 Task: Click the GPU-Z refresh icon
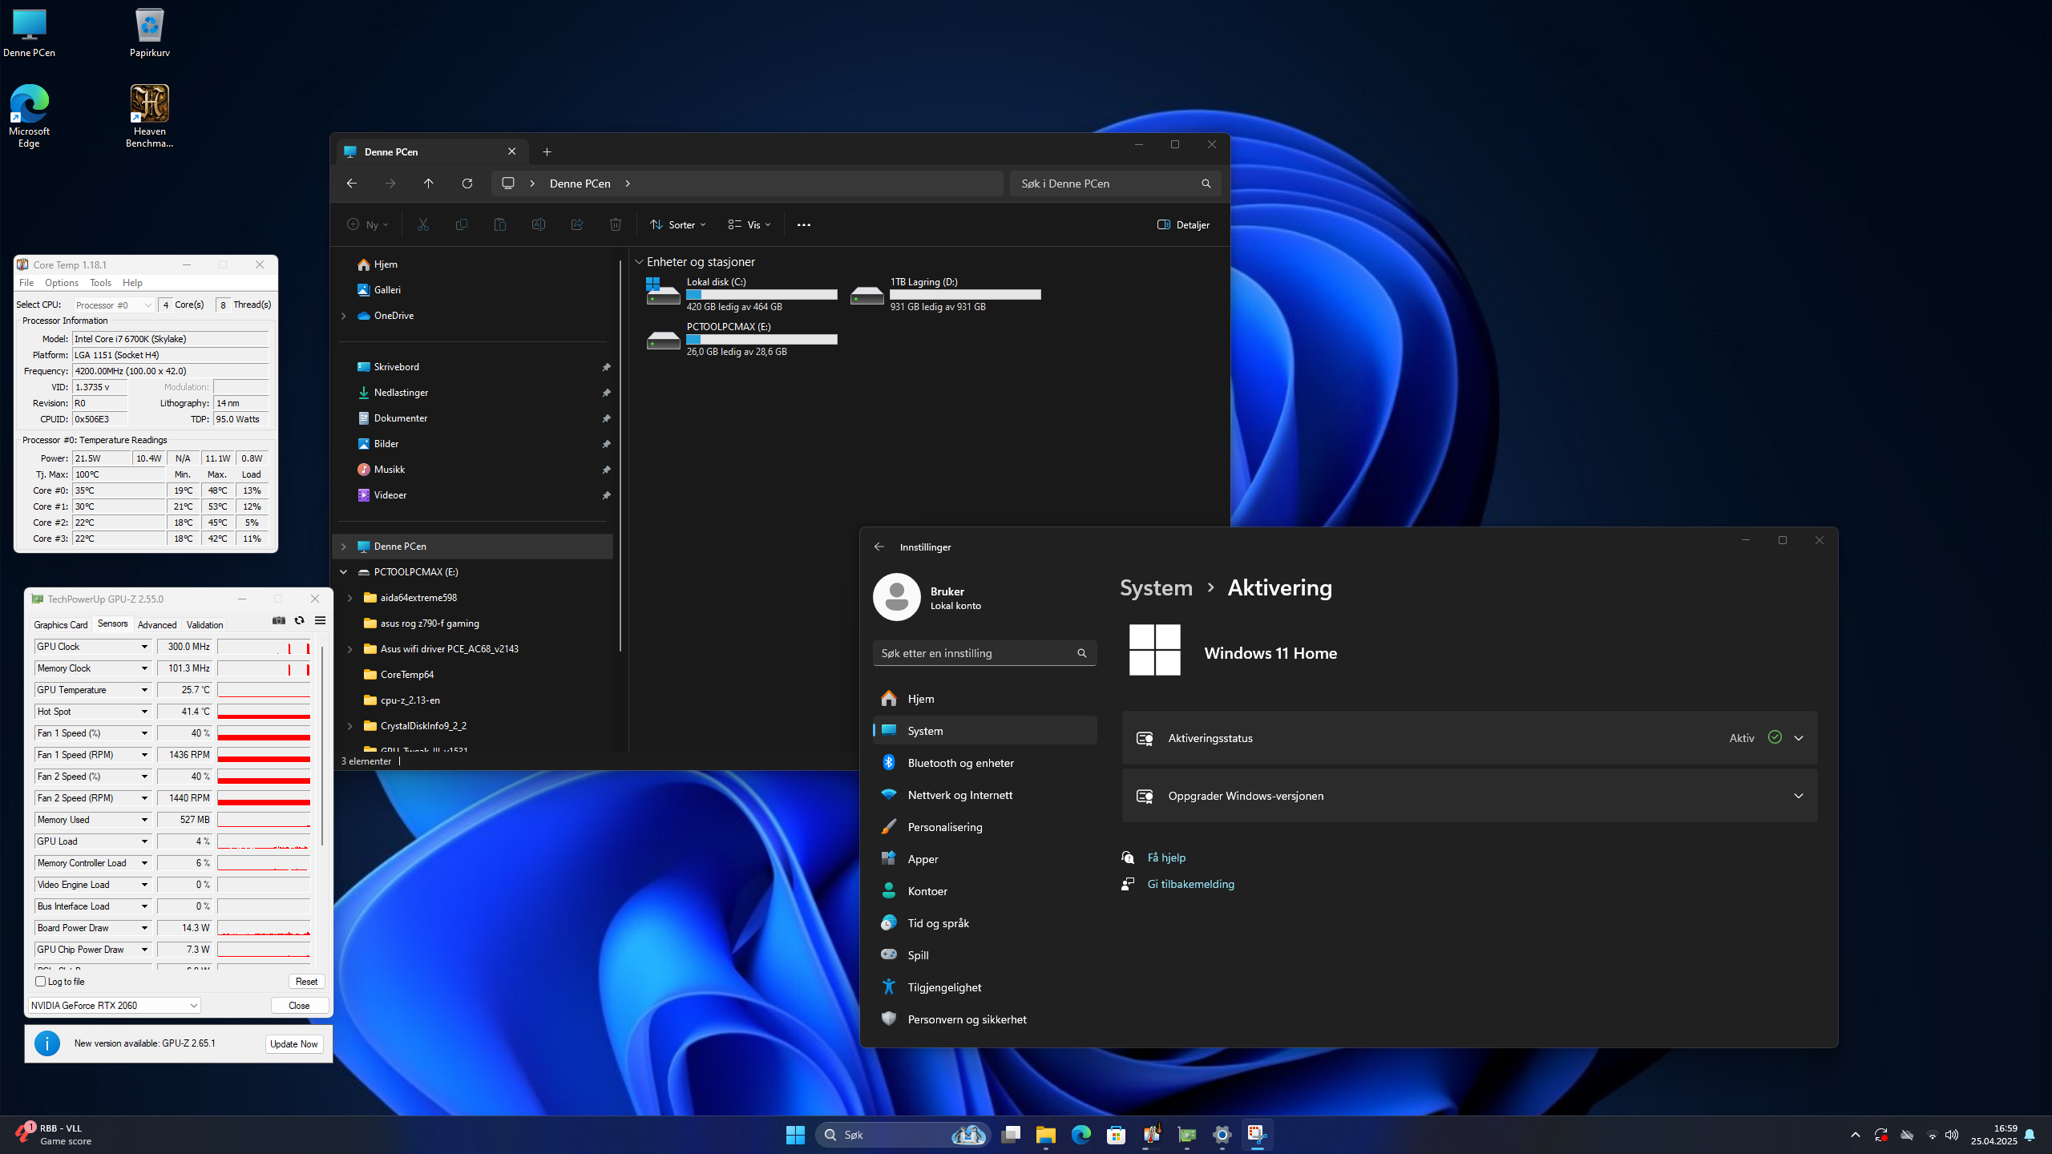299,620
